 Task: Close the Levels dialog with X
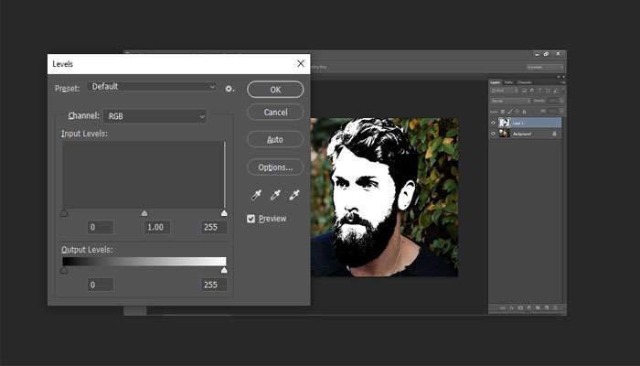click(301, 63)
